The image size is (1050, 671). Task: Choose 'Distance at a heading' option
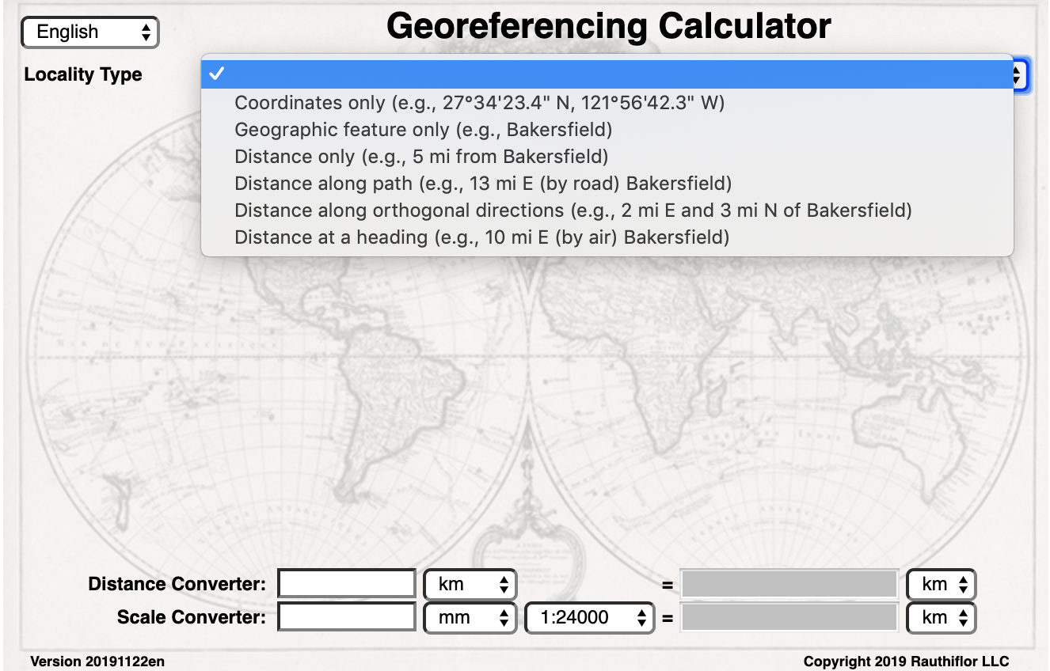(x=607, y=237)
